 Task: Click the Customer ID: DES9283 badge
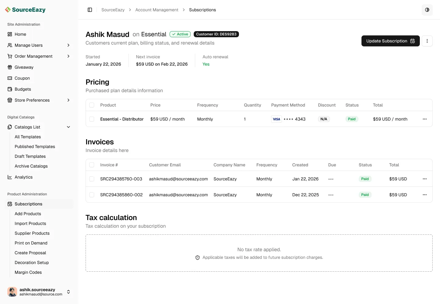[x=216, y=34]
